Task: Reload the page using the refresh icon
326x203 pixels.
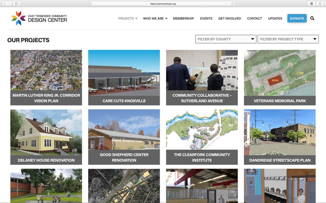Action: 232,4
